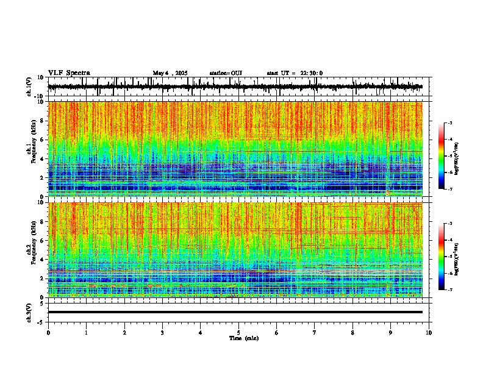Click the "-3" label on ch.1 color scale
Screen dimensions: 483x373
coord(450,123)
